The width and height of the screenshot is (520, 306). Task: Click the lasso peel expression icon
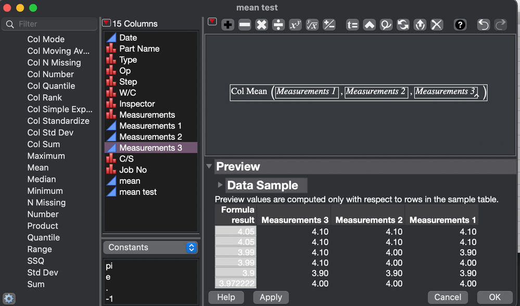coord(386,25)
